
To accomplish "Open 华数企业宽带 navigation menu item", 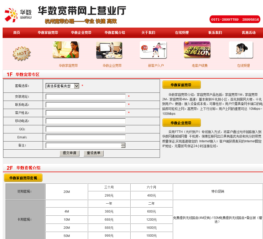I will pos(81,32).
